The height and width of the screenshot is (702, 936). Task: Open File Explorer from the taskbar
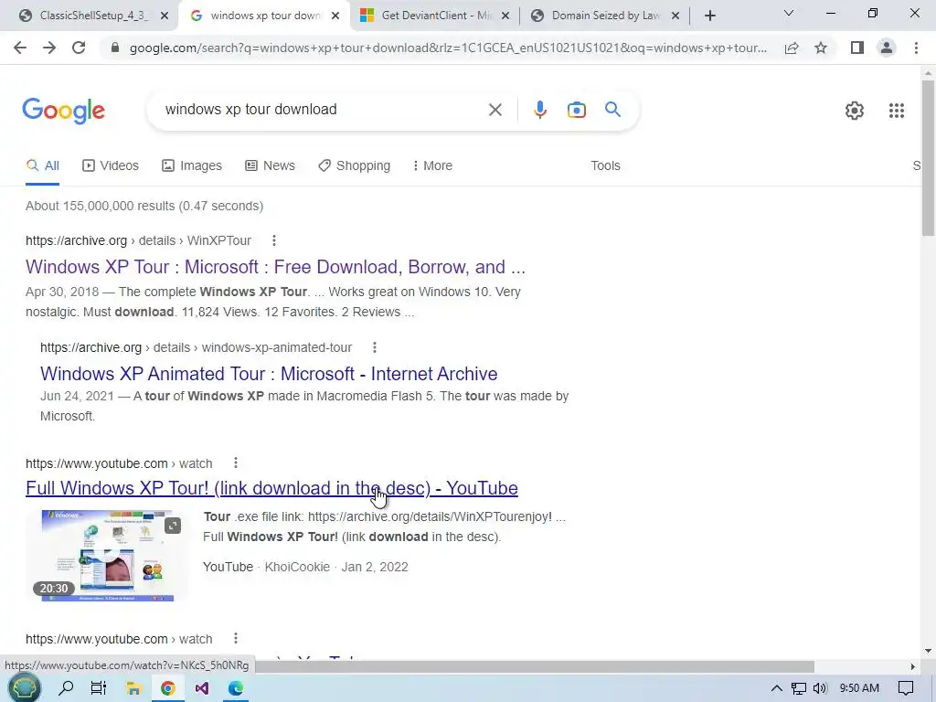(133, 689)
